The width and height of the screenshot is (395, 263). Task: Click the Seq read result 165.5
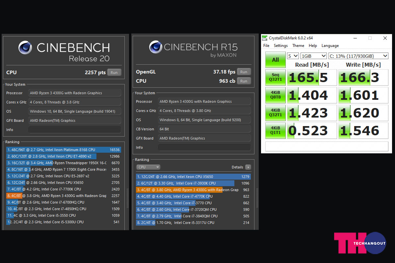[x=312, y=77]
